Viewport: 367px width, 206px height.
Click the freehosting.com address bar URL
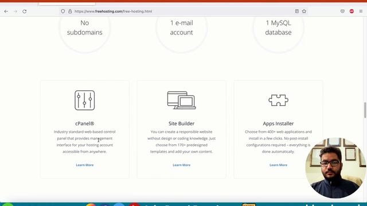(x=114, y=11)
